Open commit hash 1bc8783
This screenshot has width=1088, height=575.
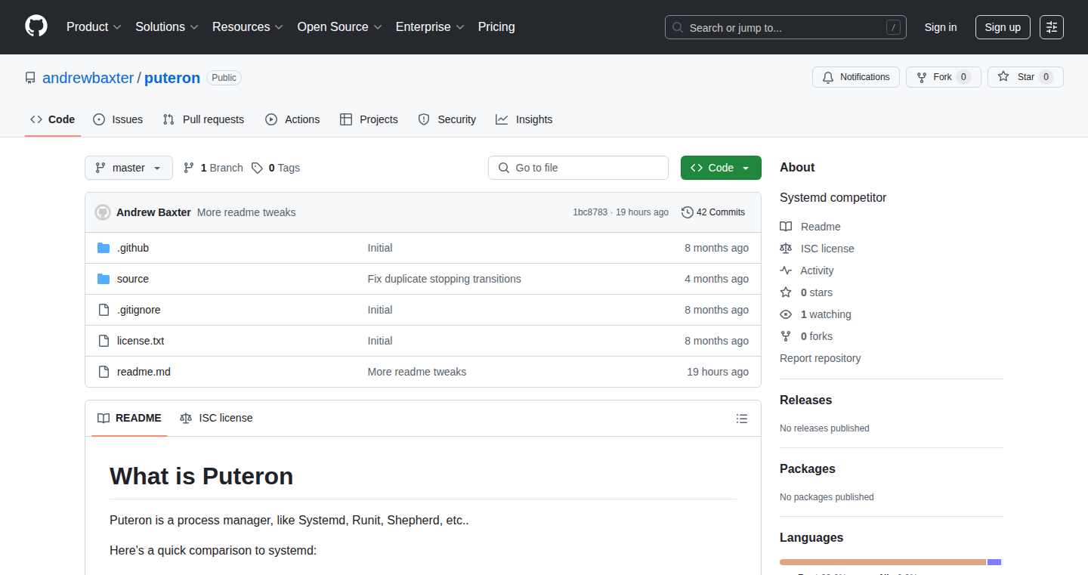590,212
